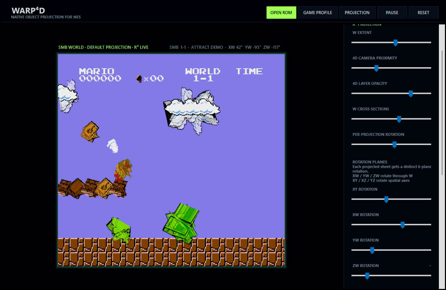446x290 pixels.
Task: Adjust the ZW ROTATION slider
Action: pos(391,275)
